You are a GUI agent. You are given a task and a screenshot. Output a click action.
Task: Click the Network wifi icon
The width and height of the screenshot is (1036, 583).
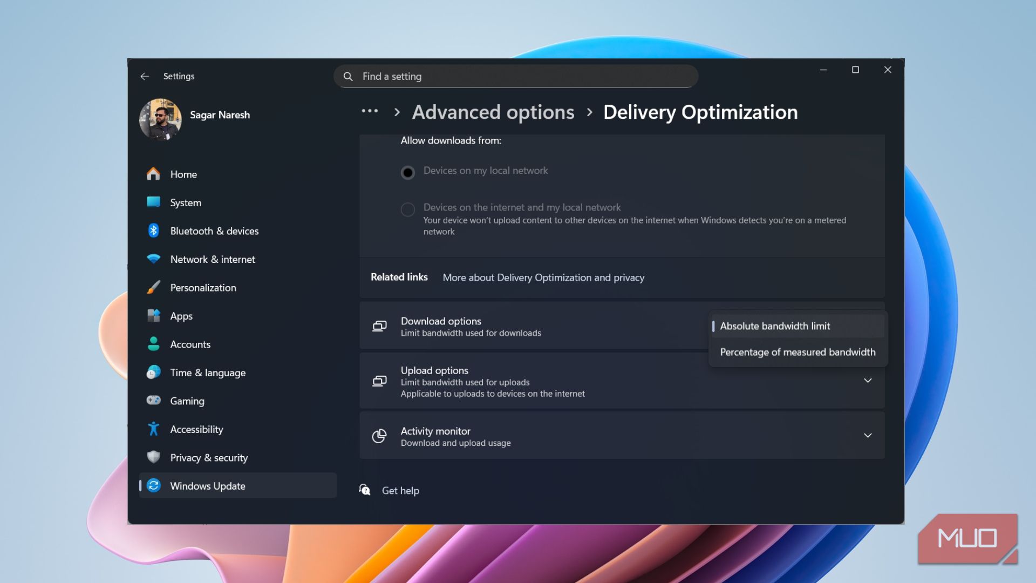(153, 259)
